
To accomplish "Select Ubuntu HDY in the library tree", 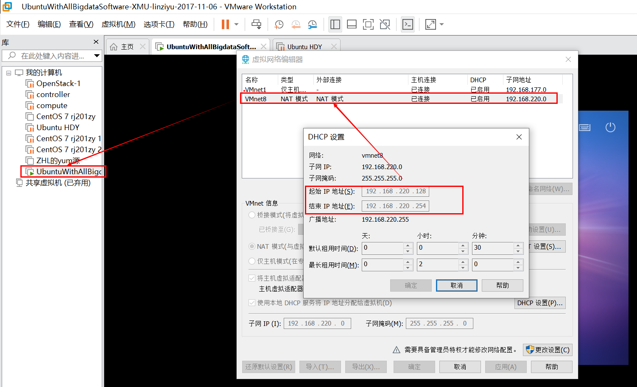I will coord(58,128).
